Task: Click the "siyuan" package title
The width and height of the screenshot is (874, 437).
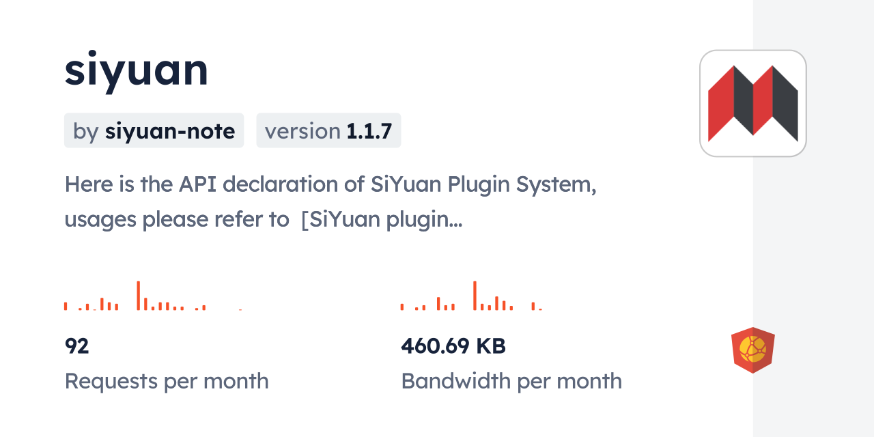Action: click(x=137, y=69)
